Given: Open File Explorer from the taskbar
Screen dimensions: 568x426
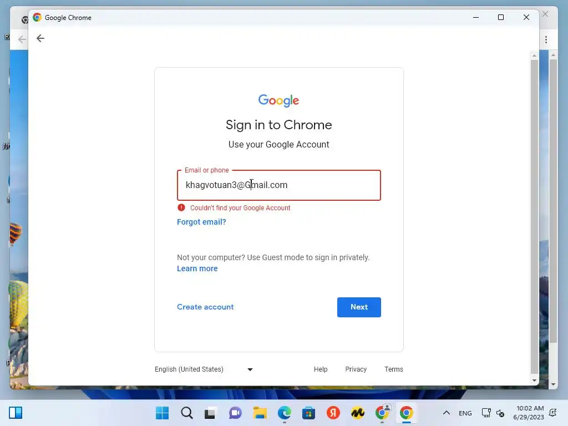Looking at the screenshot, I should (260, 413).
